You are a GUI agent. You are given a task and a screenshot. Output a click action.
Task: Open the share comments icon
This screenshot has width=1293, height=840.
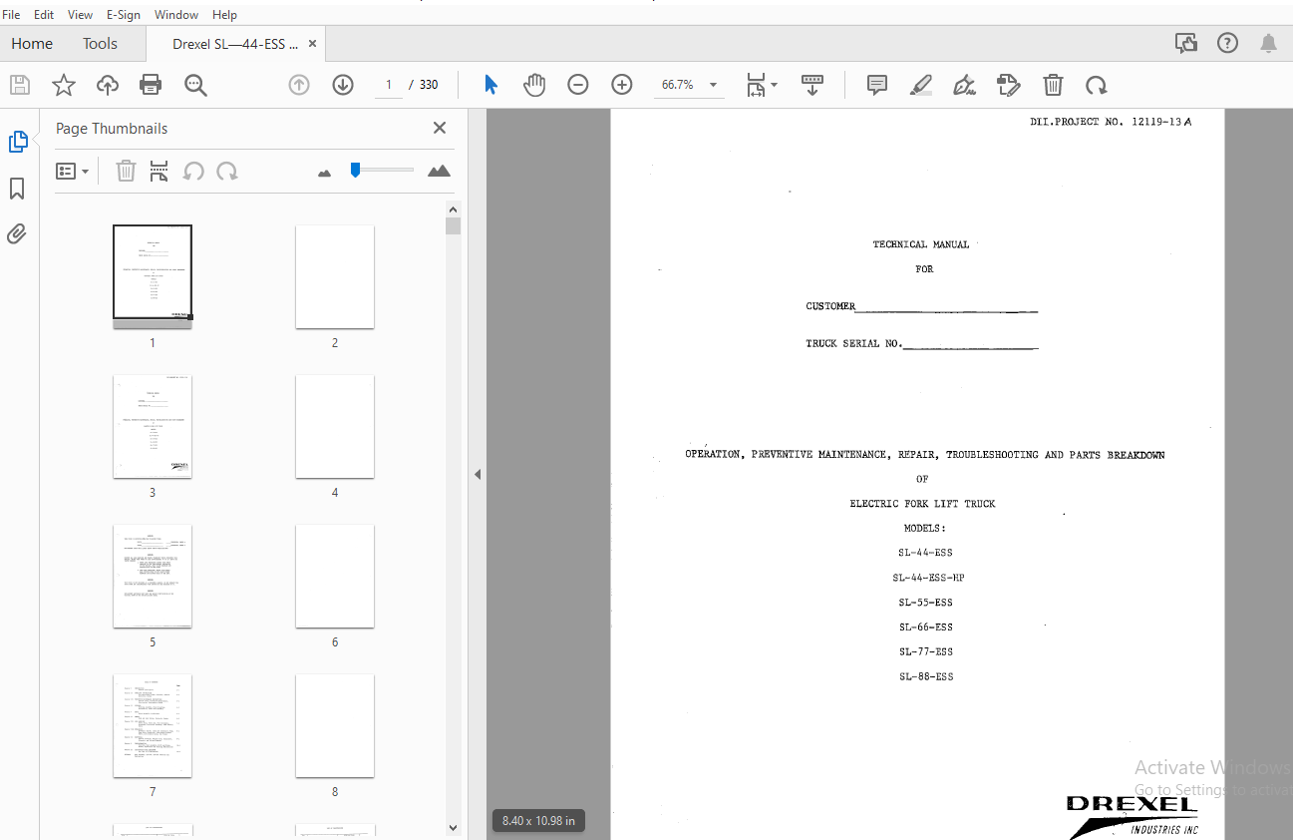(1185, 43)
